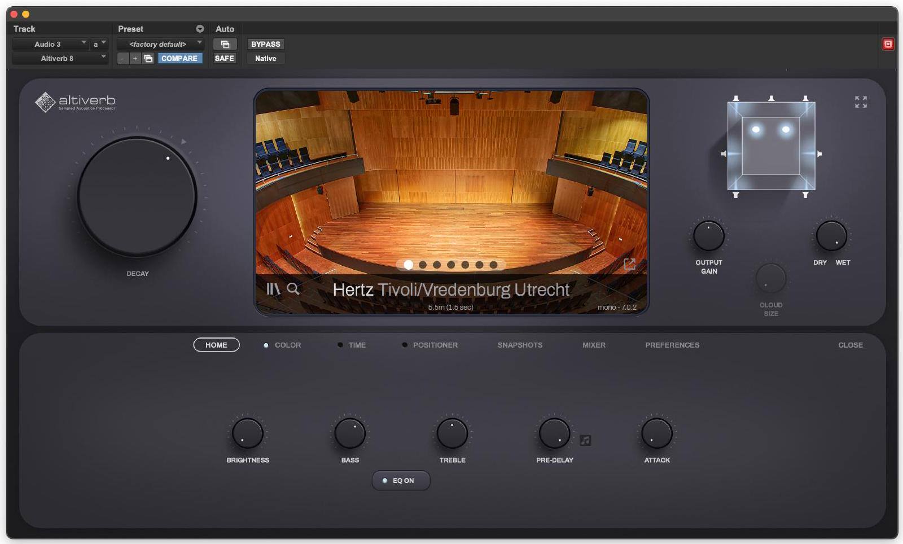Image resolution: width=903 pixels, height=544 pixels.
Task: Open the impulse response library browser icon
Action: click(273, 289)
